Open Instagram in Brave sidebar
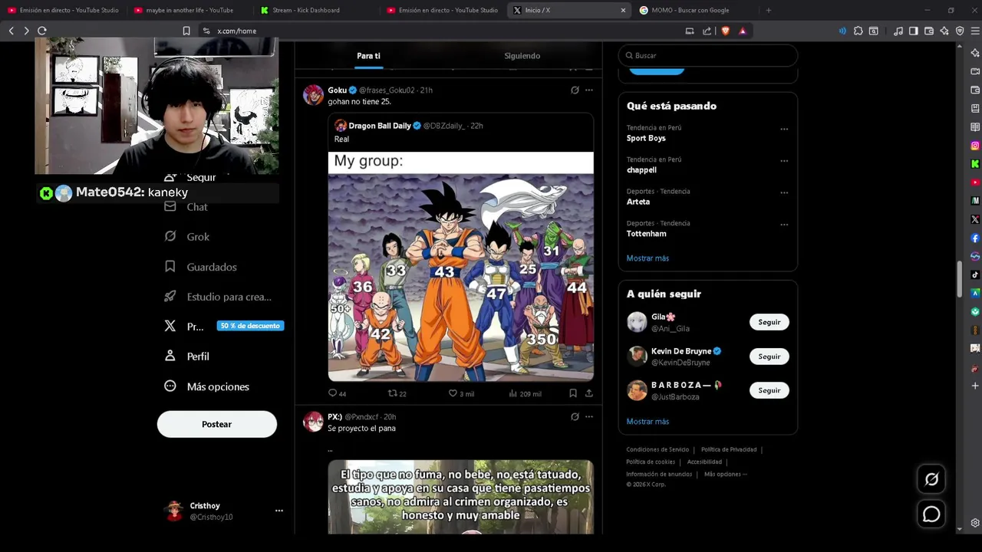This screenshot has width=982, height=552. (x=975, y=146)
